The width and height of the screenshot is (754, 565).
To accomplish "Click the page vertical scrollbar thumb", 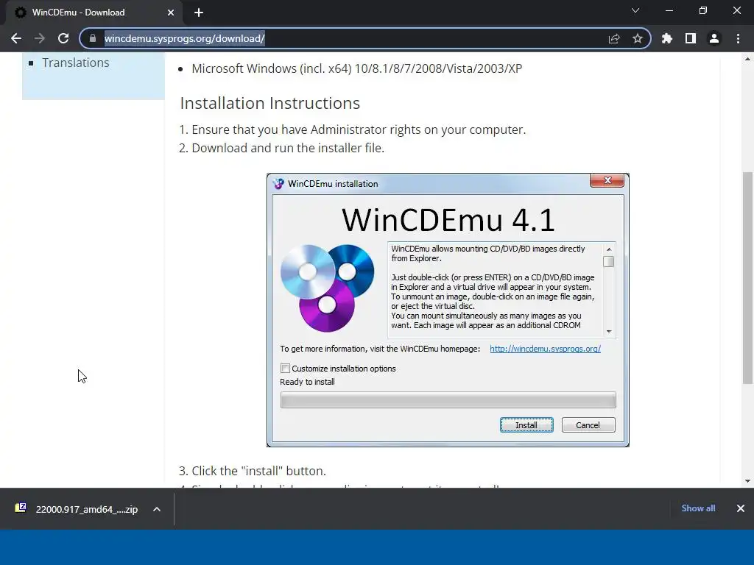I will [x=747, y=277].
